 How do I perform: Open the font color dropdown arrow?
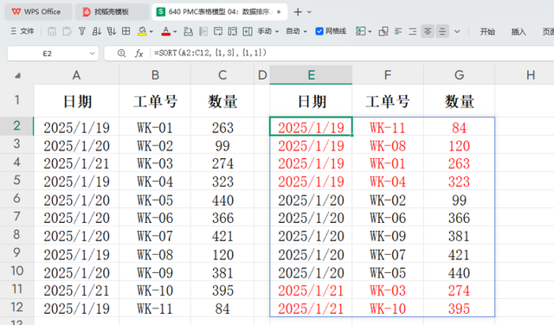point(175,31)
